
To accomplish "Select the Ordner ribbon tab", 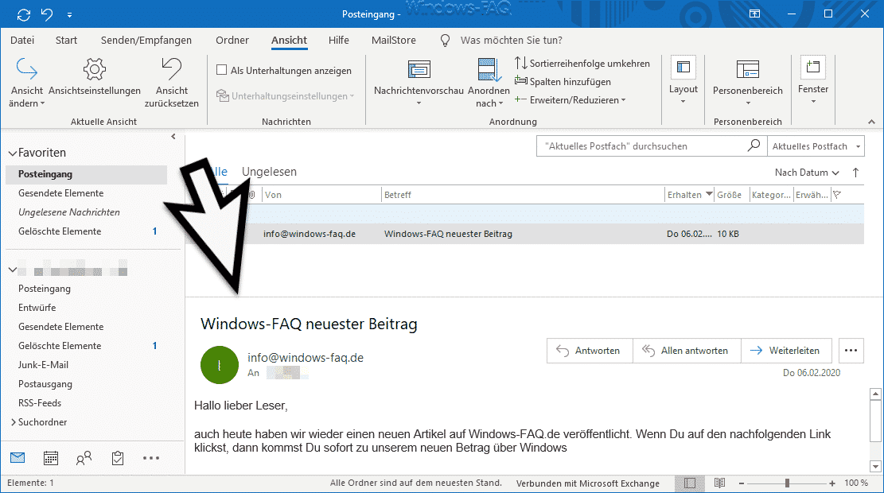I will (x=232, y=40).
